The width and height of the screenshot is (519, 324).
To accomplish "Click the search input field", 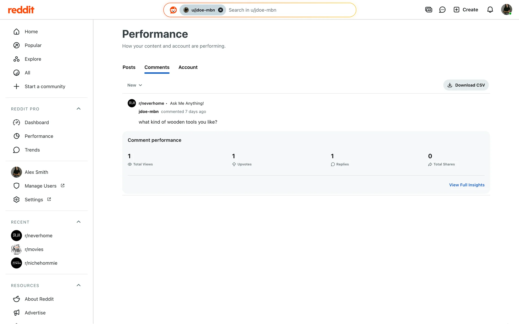I will pos(289,10).
